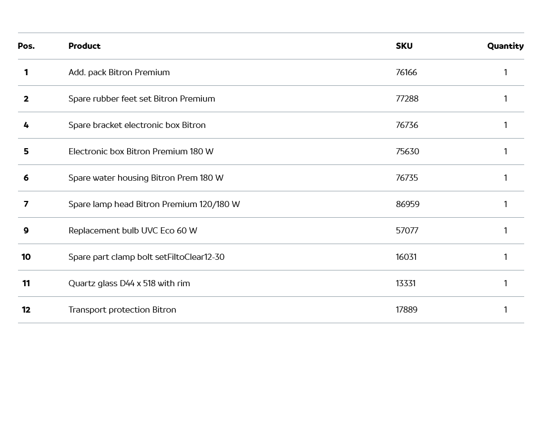Click Transport protection Bitron product name
The image size is (554, 431).
pos(122,310)
